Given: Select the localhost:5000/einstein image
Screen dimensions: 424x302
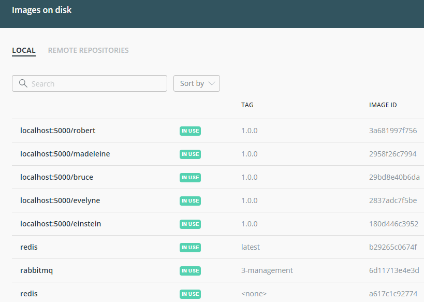Looking at the screenshot, I should point(61,224).
